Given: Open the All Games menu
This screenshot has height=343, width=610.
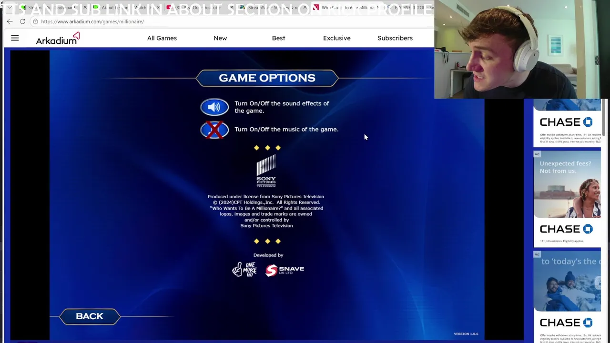Looking at the screenshot, I should [x=162, y=38].
